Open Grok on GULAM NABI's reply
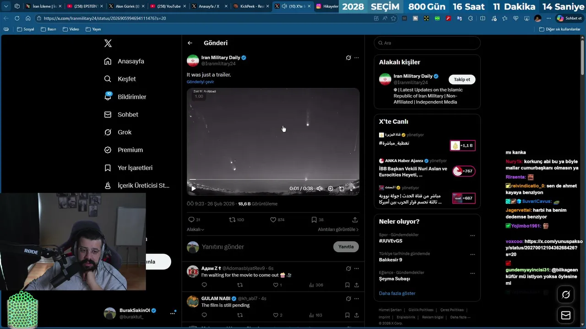The height and width of the screenshot is (329, 586). [x=348, y=298]
